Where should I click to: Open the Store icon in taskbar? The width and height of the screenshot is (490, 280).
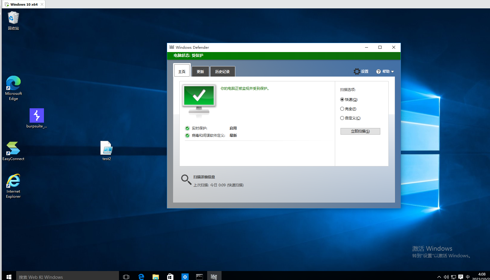170,277
